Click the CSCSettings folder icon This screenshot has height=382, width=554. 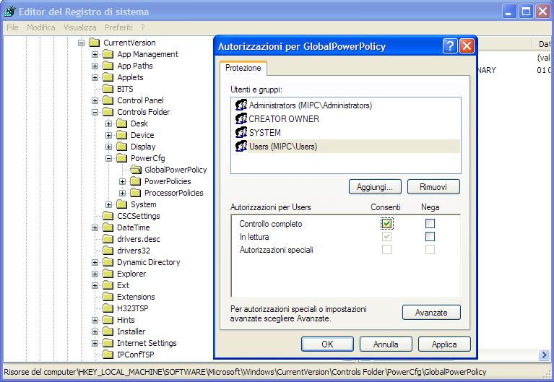point(108,216)
